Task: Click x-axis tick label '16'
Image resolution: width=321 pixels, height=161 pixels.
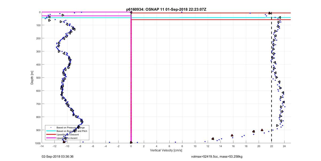Action: [233, 146]
